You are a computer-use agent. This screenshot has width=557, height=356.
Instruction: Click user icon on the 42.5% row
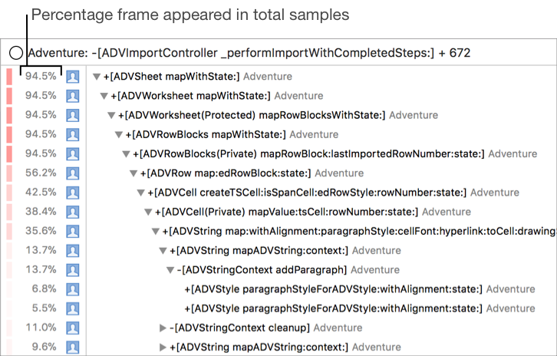(x=73, y=192)
